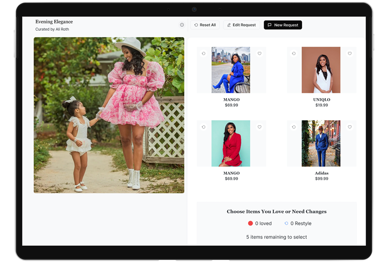The width and height of the screenshot is (383, 263).
Task: Click the large pink dress main photo
Action: (x=109, y=115)
